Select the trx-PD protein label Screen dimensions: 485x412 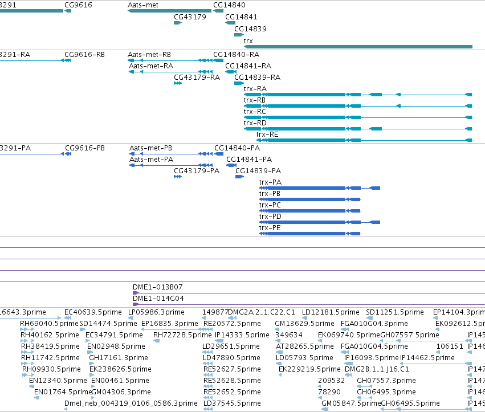click(270, 217)
